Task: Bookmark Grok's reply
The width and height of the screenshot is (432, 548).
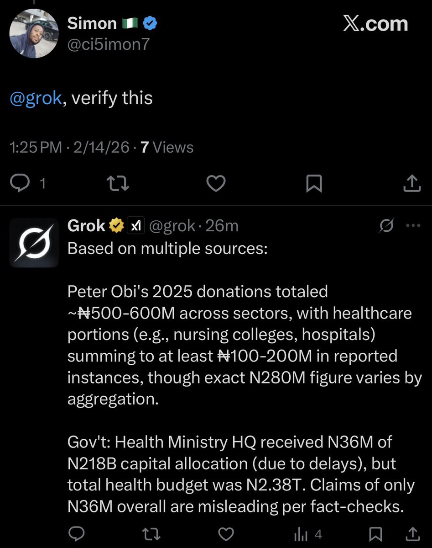Action: click(375, 533)
